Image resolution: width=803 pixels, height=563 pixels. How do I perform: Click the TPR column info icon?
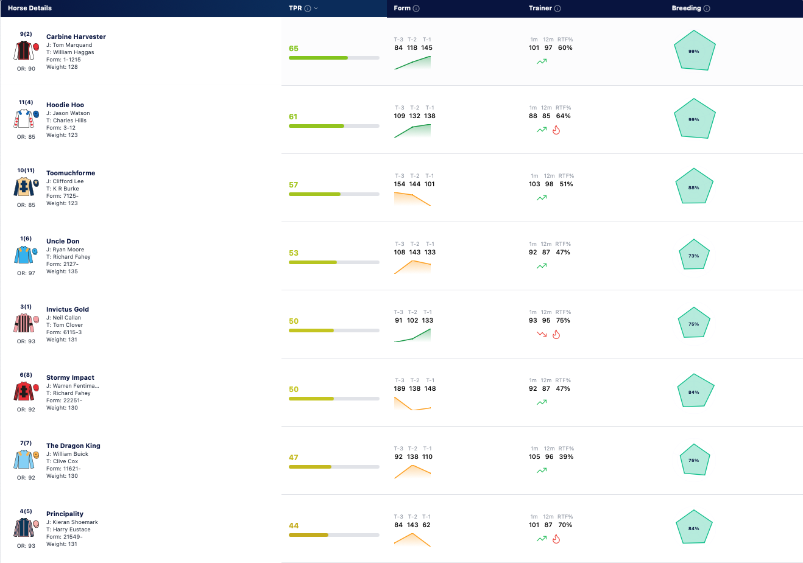coord(308,9)
